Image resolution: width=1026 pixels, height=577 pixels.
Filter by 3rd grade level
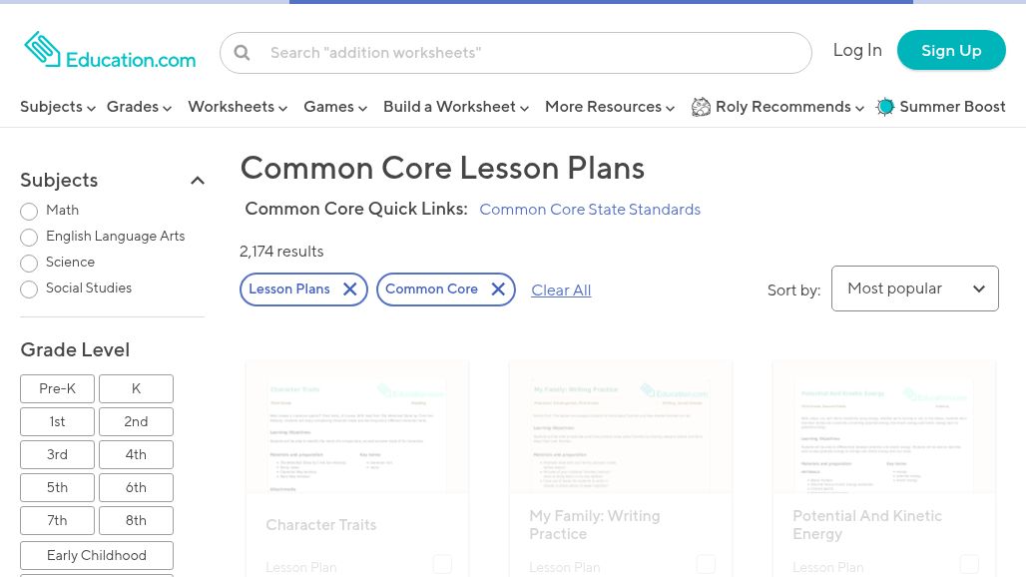(57, 454)
